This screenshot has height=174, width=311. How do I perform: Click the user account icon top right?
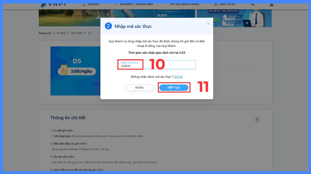pyautogui.click(x=271, y=4)
